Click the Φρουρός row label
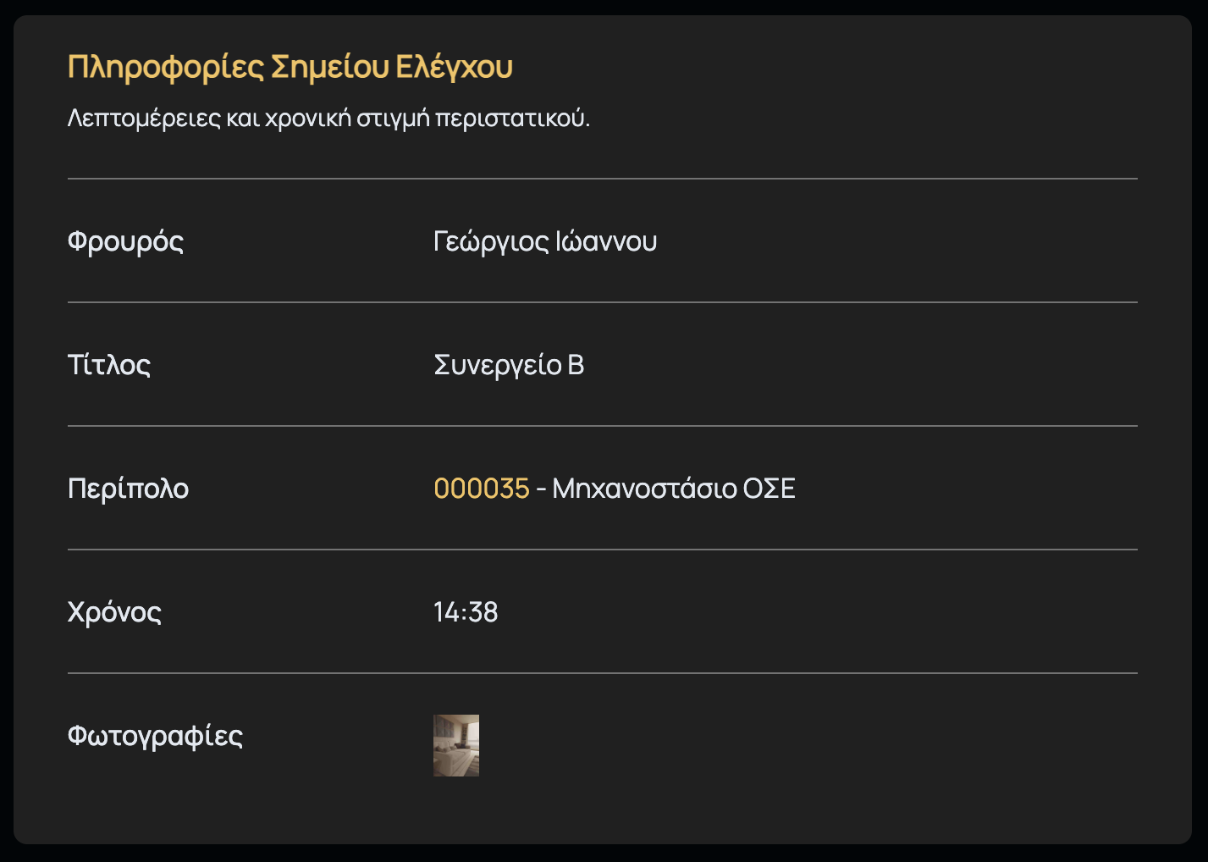 [x=125, y=241]
